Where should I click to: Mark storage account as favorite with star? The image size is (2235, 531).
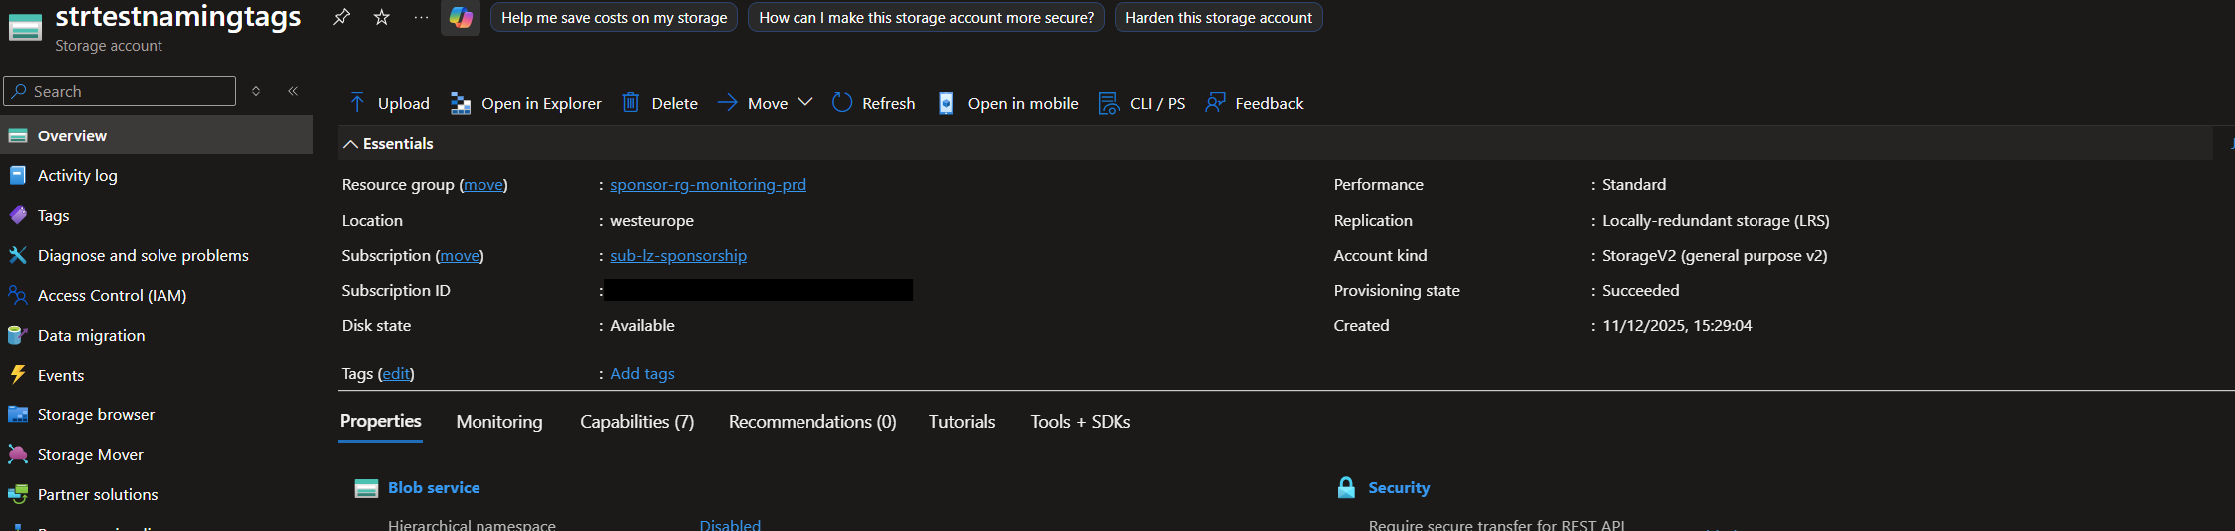[x=381, y=17]
